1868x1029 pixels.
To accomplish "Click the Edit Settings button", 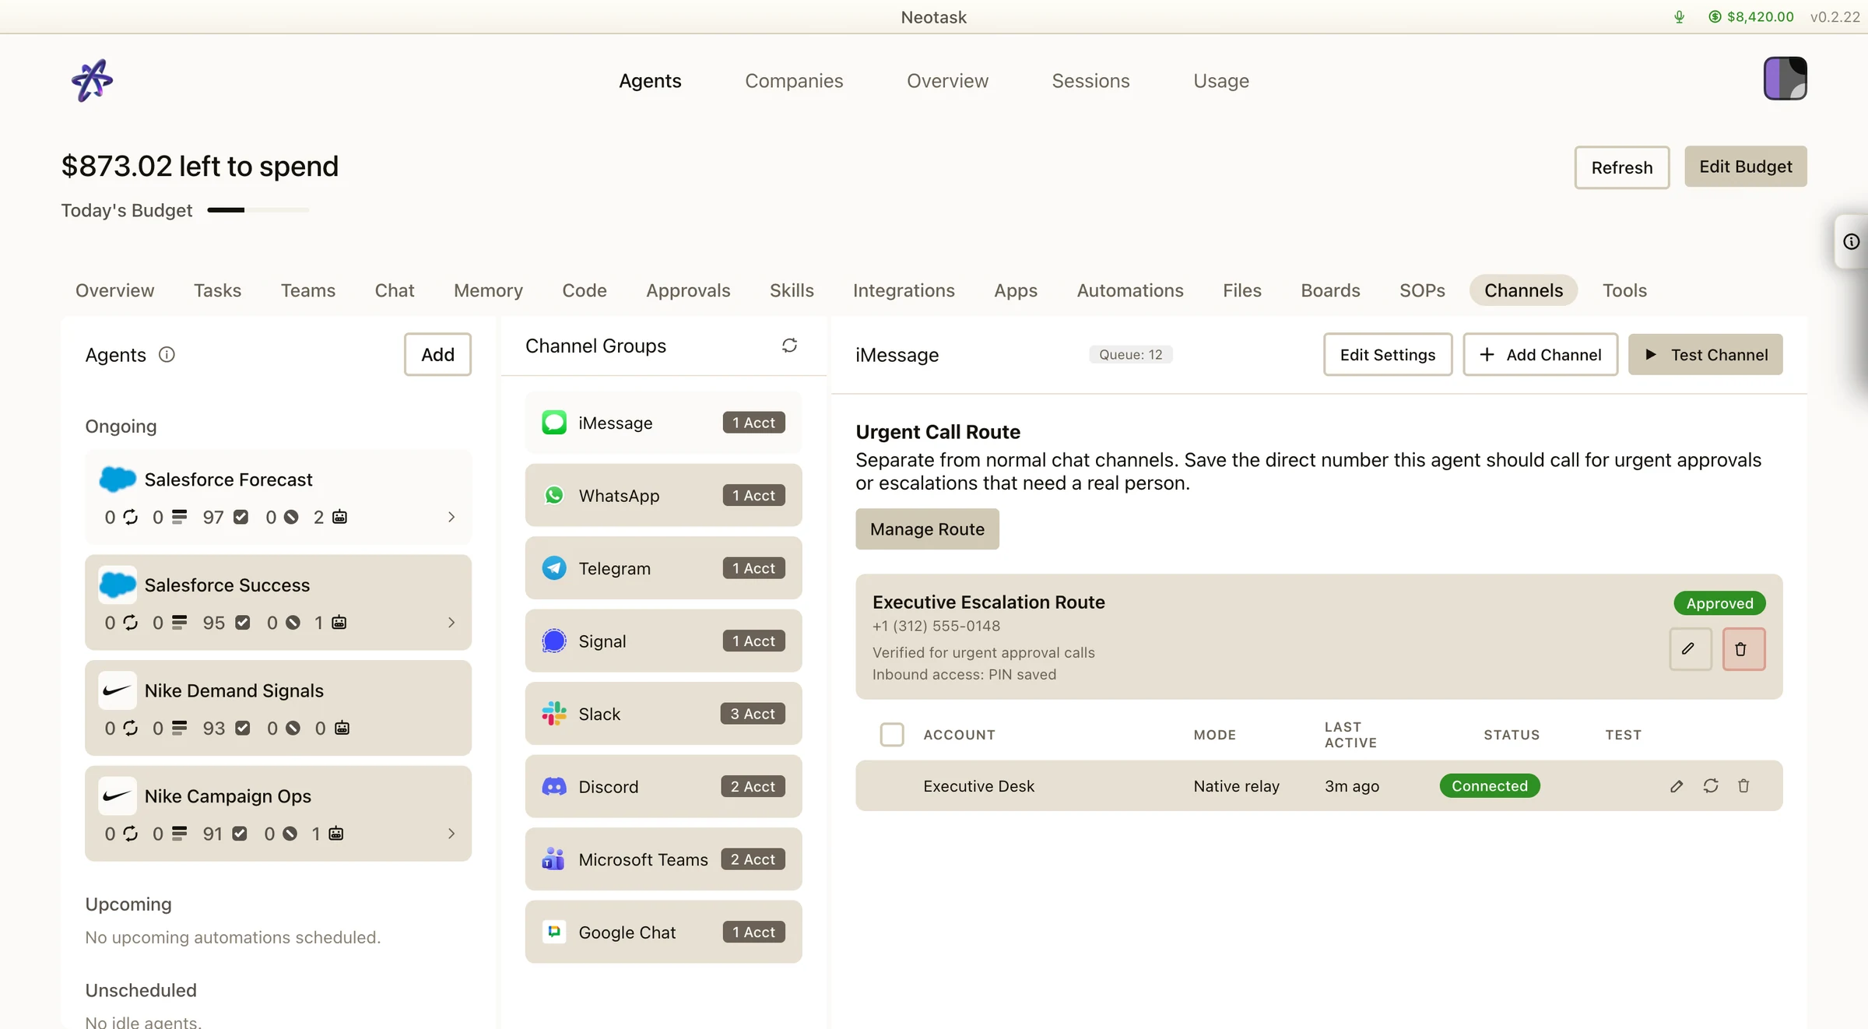I will (x=1388, y=355).
